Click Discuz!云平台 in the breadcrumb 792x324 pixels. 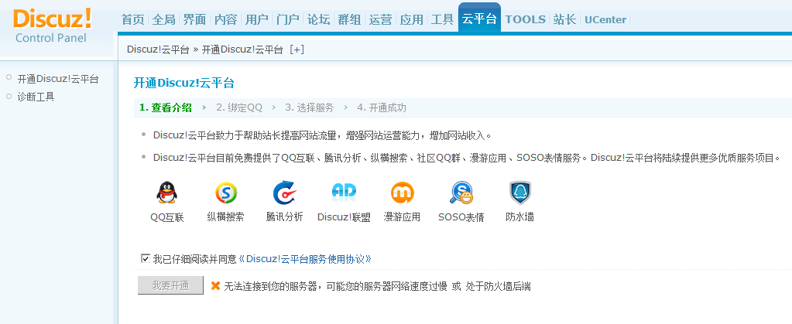[158, 49]
